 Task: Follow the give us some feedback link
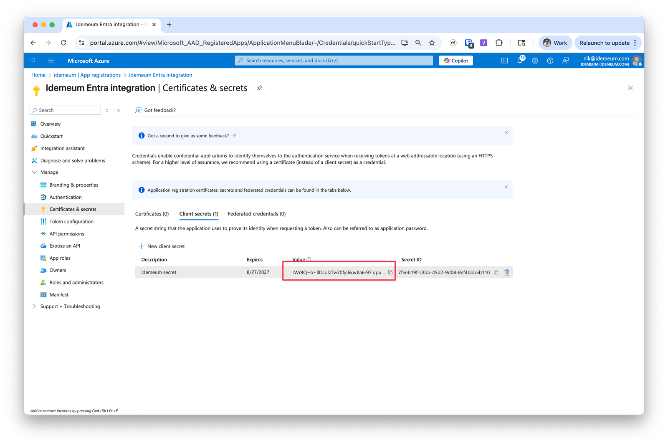click(x=192, y=136)
